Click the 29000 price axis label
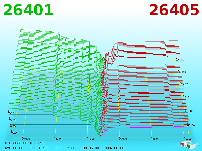The height and width of the screenshot is (151, 202). pyautogui.click(x=188, y=139)
